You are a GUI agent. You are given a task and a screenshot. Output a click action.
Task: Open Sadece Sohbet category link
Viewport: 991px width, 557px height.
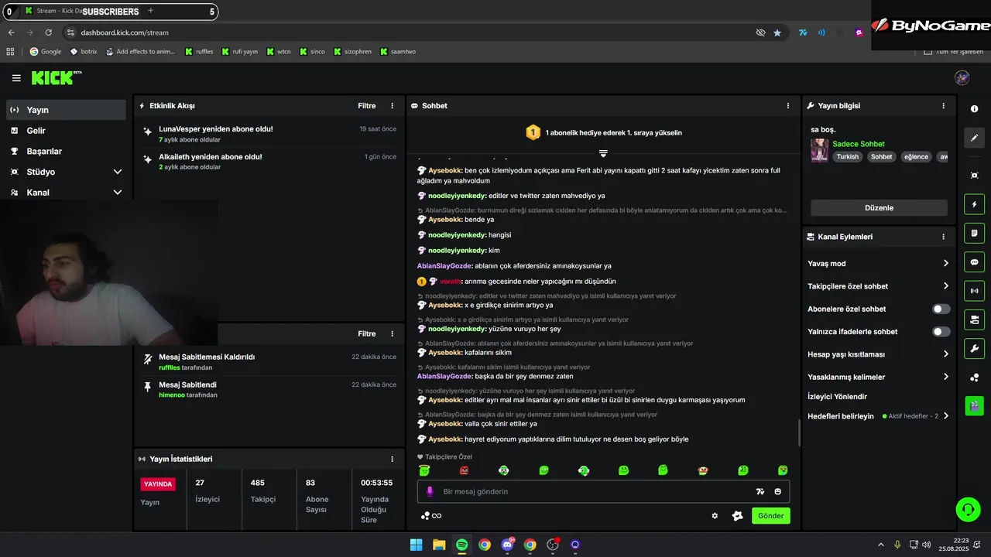click(x=858, y=144)
